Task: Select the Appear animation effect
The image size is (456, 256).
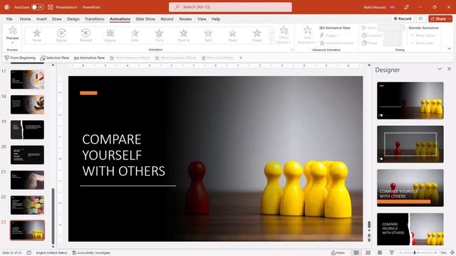Action: click(x=110, y=36)
